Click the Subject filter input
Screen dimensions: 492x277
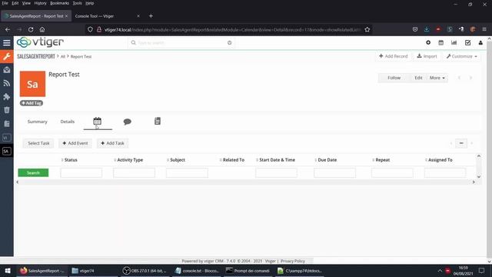point(187,172)
